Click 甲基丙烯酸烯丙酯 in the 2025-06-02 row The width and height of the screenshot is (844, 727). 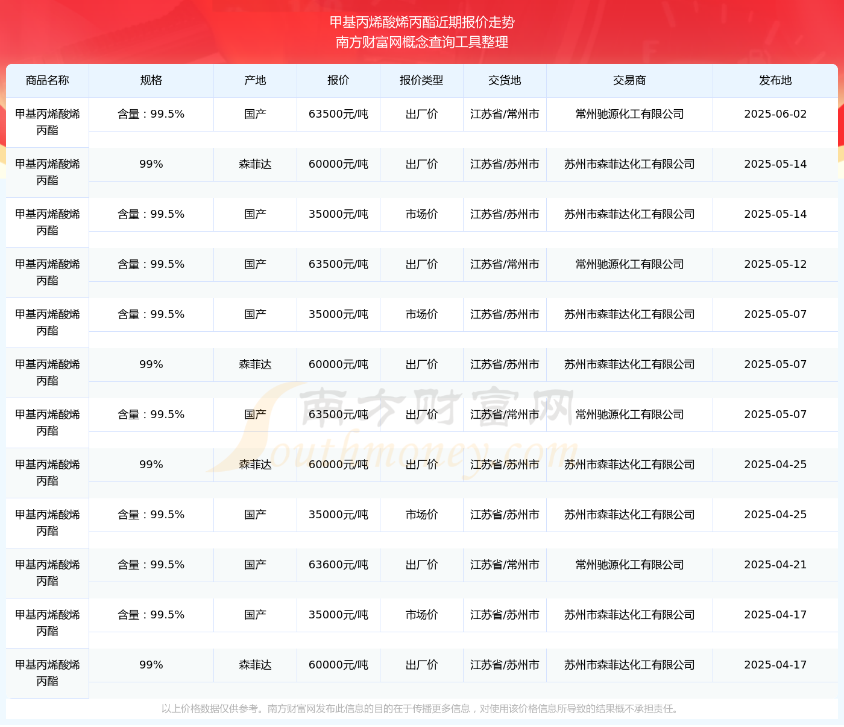point(47,122)
